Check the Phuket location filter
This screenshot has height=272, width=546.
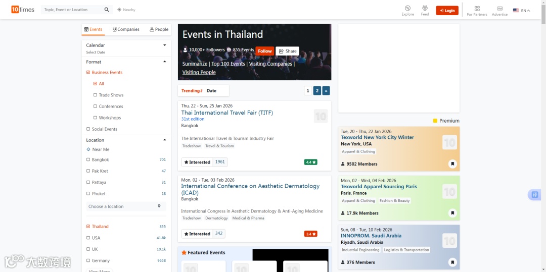click(88, 193)
